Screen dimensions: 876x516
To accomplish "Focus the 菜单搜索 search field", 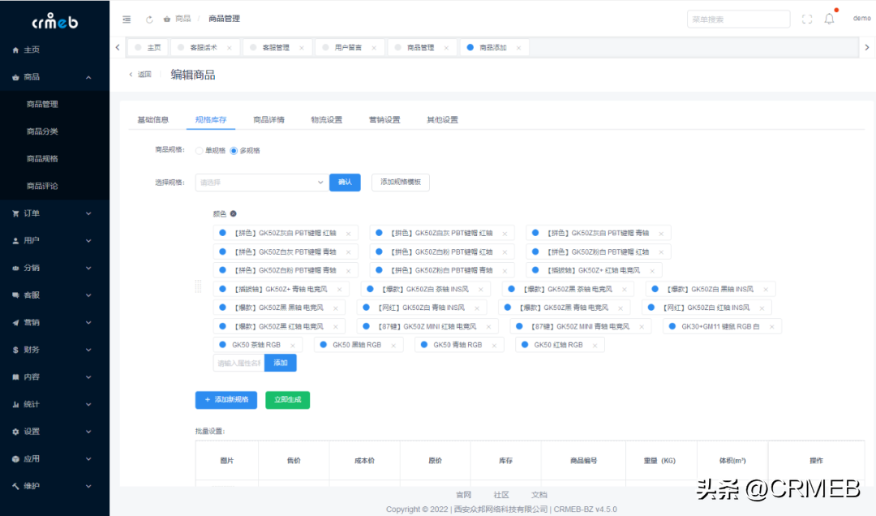I will [x=739, y=19].
